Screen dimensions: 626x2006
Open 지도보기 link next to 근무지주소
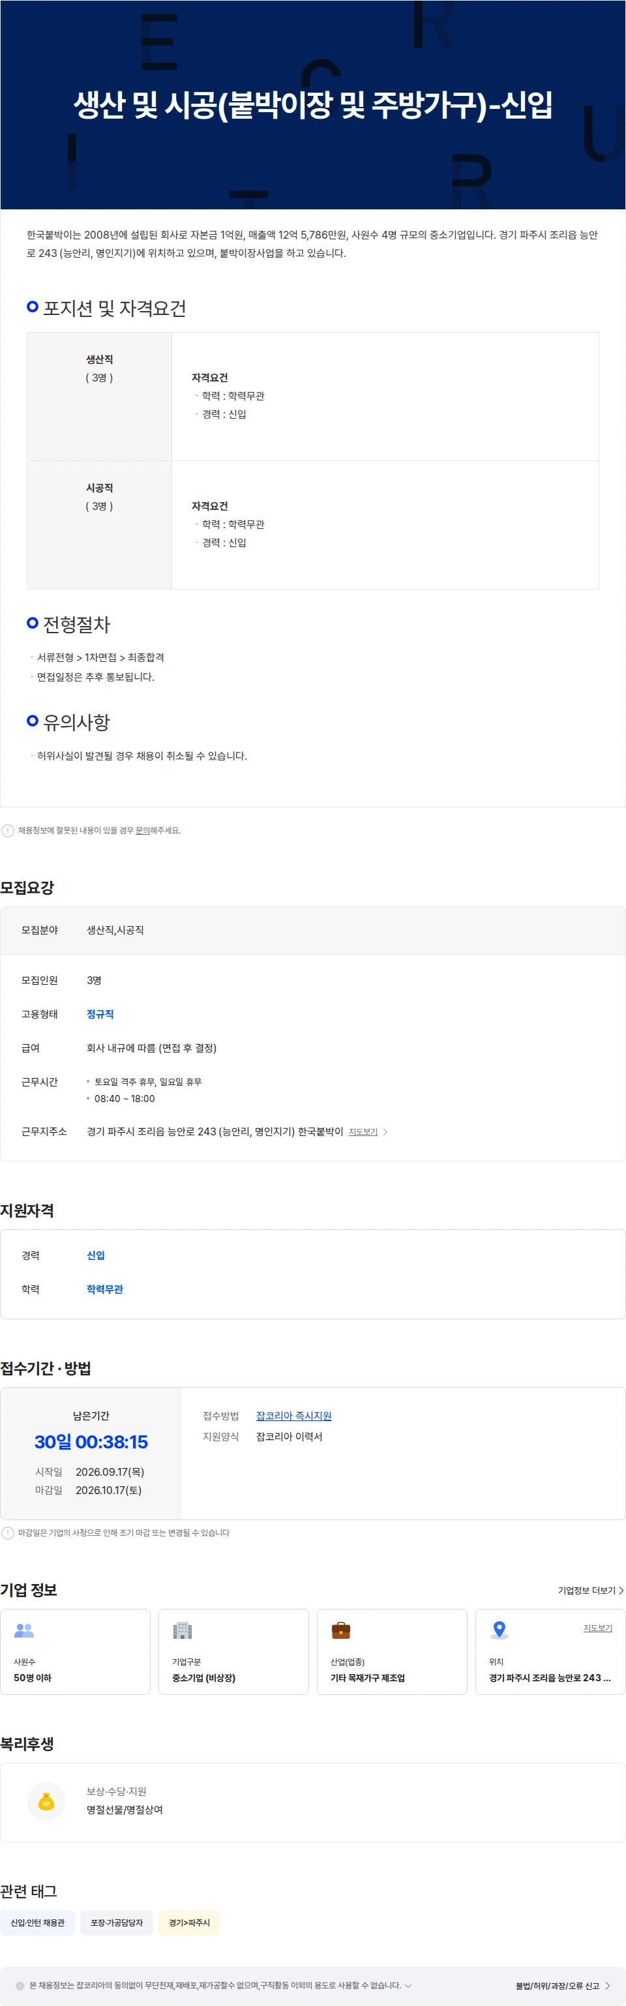tap(363, 1131)
